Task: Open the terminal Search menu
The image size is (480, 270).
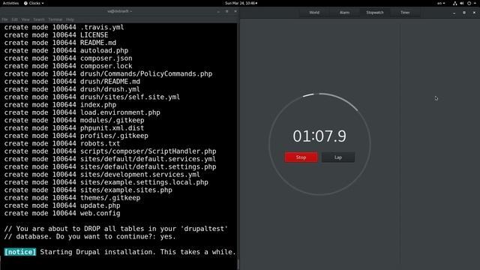Action: tap(39, 19)
